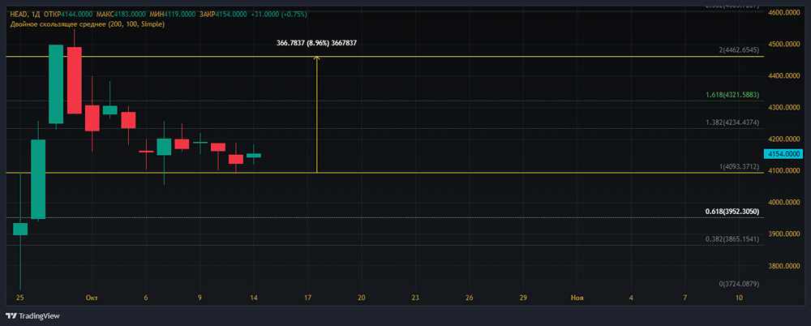Viewport: 811px width, 326px height.
Task: Click the 4400.0000 price axis label
Action: [785, 76]
